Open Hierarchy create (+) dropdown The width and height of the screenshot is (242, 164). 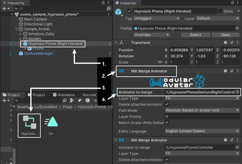(6, 9)
